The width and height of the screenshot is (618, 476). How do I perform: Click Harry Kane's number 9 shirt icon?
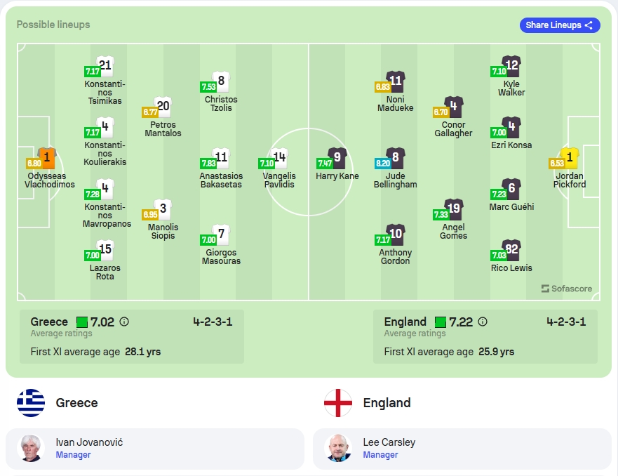click(x=337, y=158)
